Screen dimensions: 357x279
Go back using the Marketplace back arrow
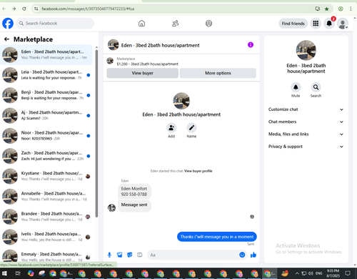[x=6, y=39]
